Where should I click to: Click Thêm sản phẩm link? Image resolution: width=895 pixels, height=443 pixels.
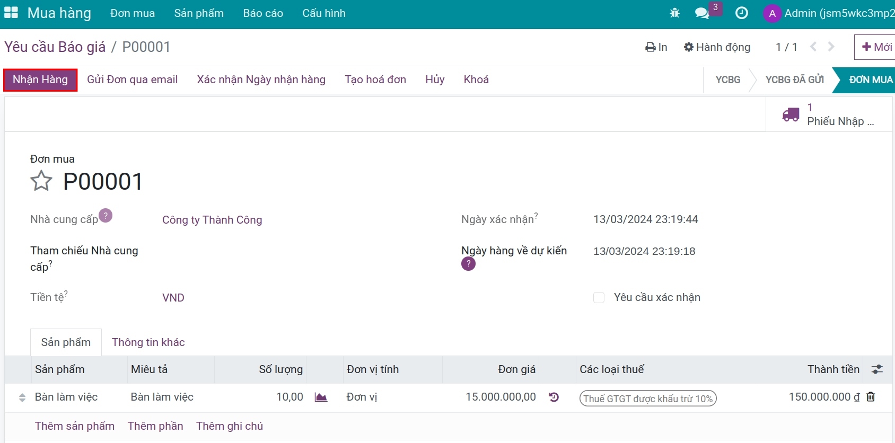(75, 426)
